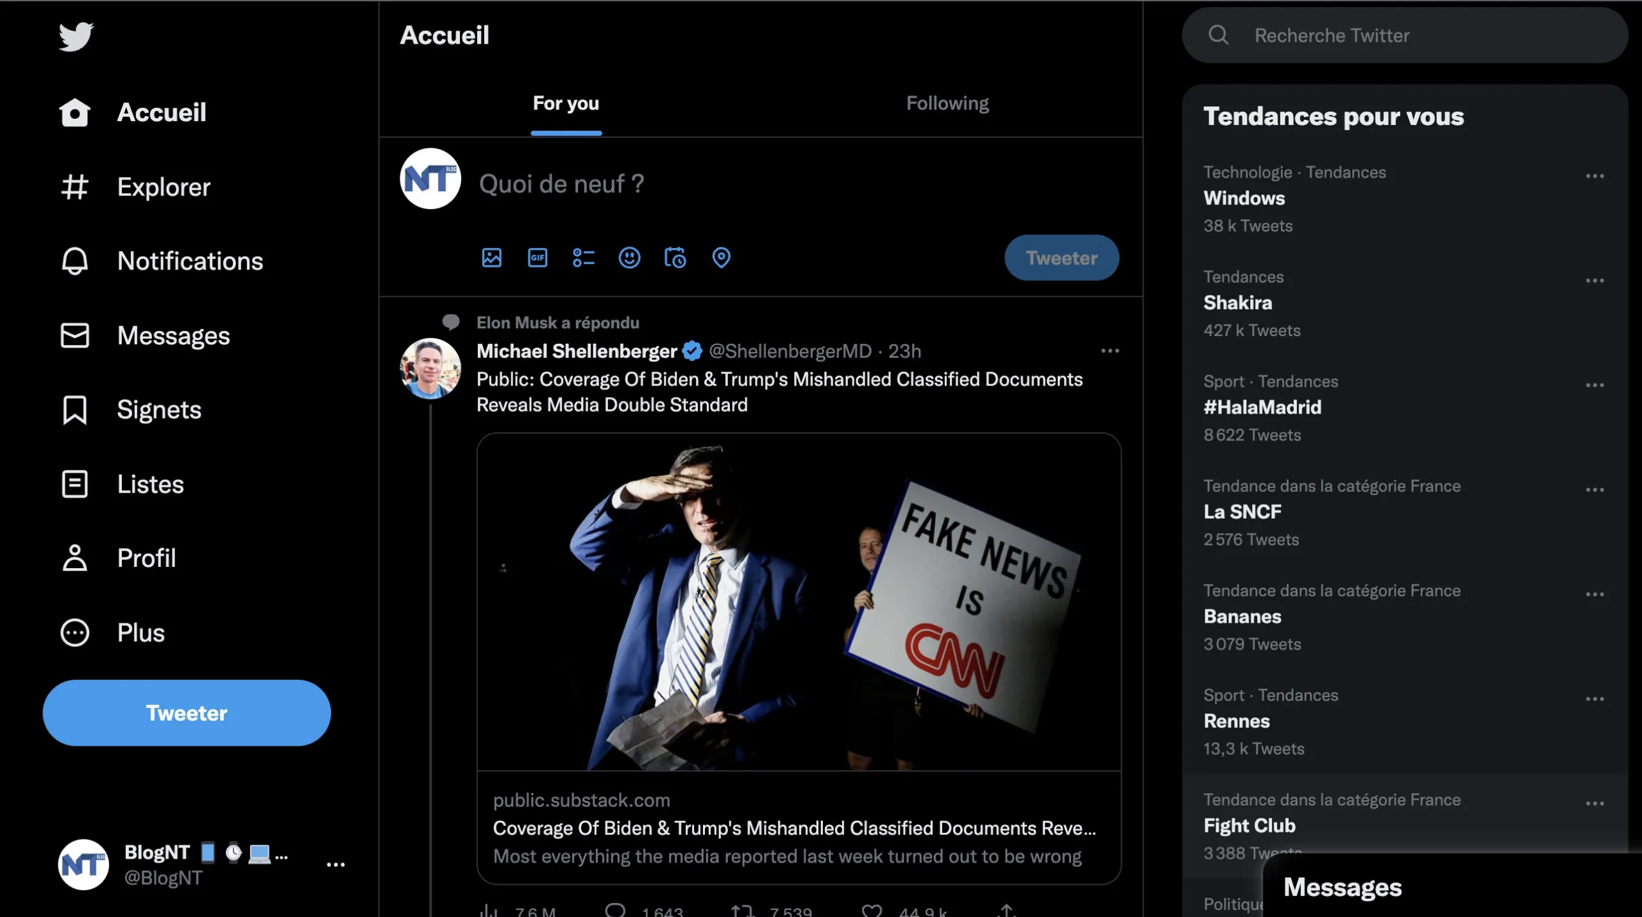Open options for La SNCF trend
The height and width of the screenshot is (917, 1642).
click(1595, 489)
